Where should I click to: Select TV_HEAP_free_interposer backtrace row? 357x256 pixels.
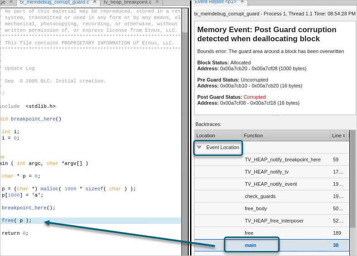point(274,221)
